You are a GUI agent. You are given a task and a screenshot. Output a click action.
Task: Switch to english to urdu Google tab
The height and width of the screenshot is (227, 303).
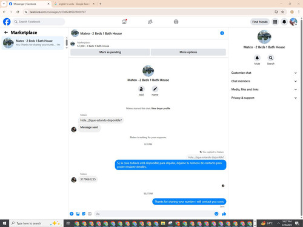[74, 4]
